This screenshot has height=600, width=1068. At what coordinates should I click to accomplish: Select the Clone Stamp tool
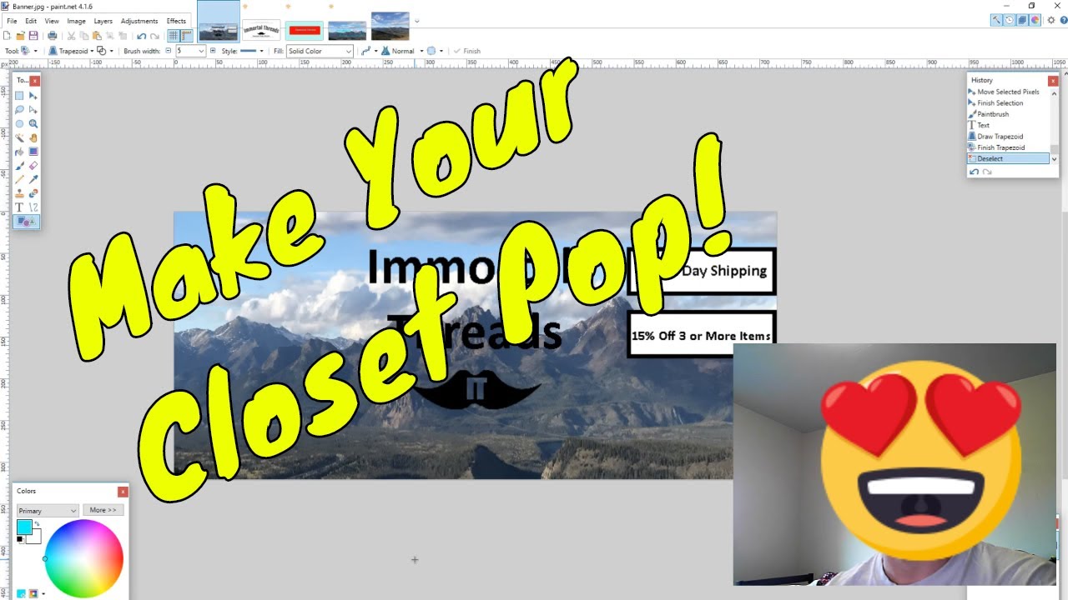click(19, 193)
